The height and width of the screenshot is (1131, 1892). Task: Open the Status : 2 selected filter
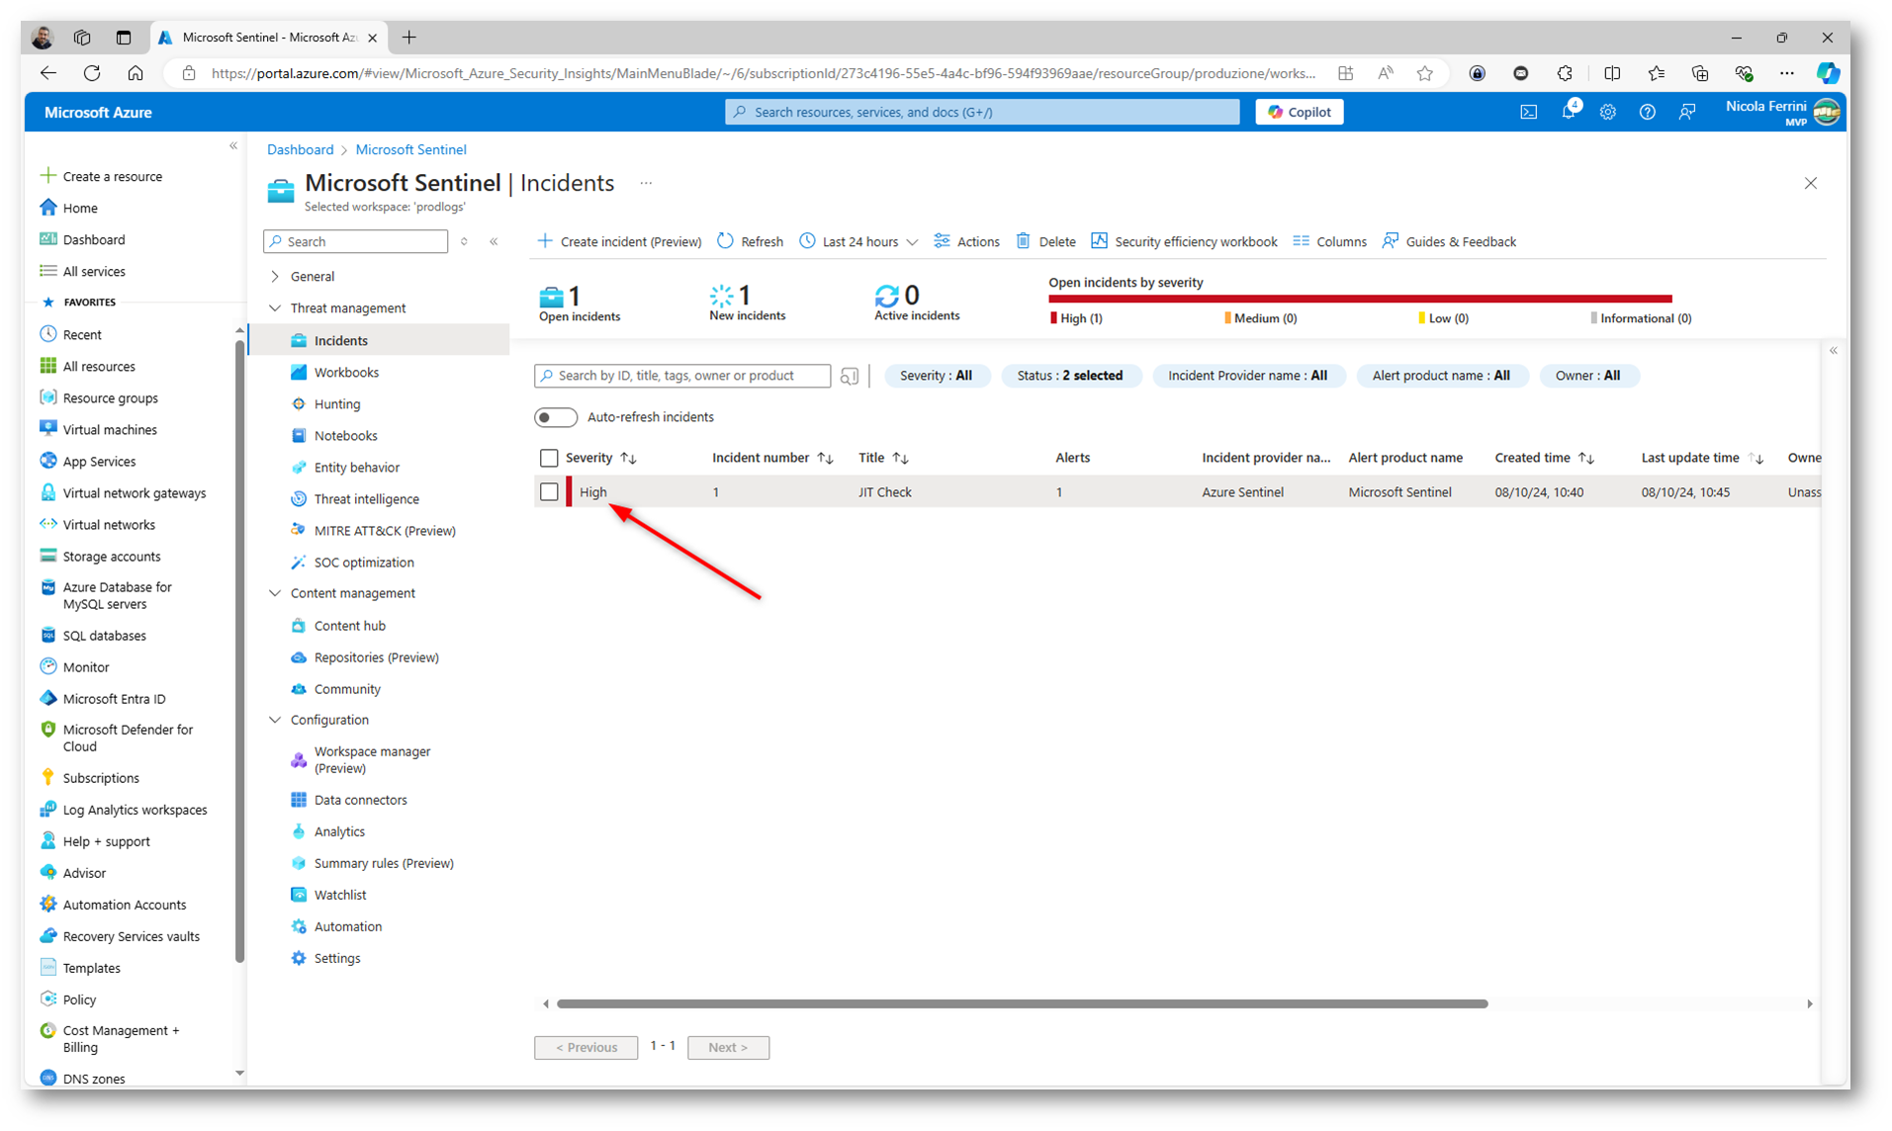(1070, 376)
